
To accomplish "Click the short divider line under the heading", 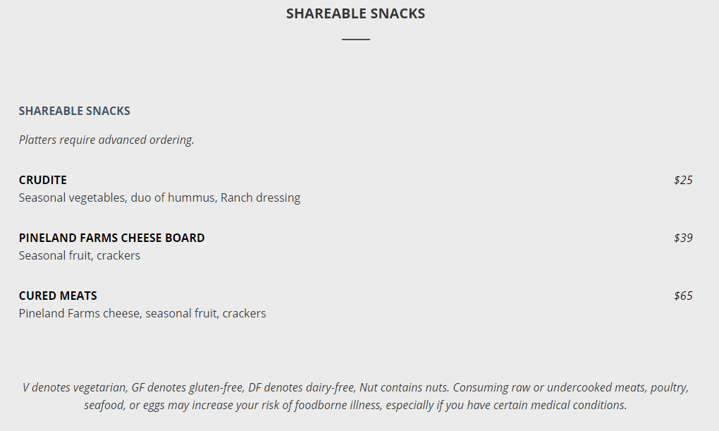I will (x=355, y=40).
